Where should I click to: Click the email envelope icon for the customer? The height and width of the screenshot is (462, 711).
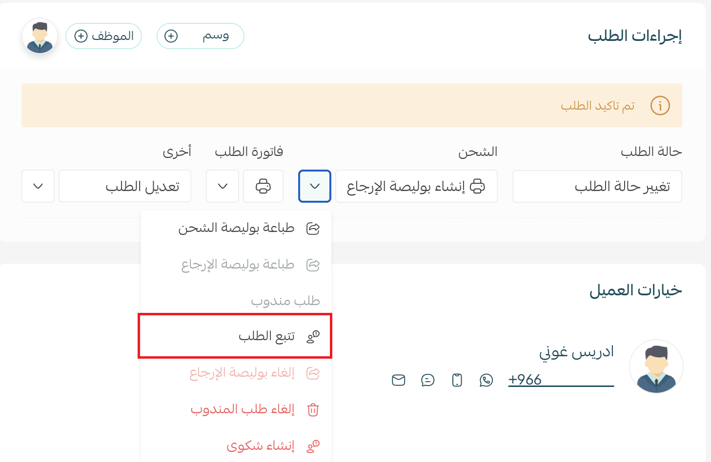(x=399, y=380)
